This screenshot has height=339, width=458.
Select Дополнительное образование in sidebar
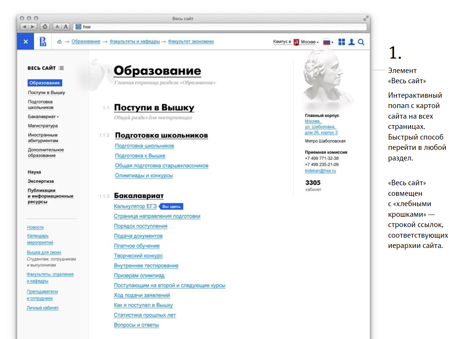click(46, 152)
